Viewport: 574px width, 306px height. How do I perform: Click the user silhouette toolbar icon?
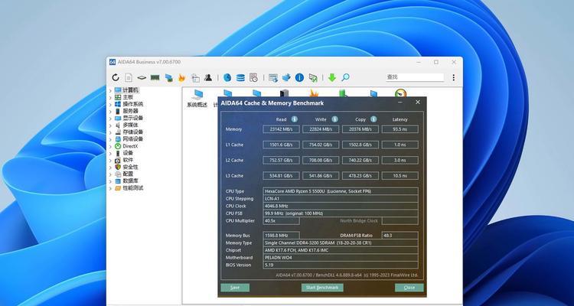click(x=208, y=77)
